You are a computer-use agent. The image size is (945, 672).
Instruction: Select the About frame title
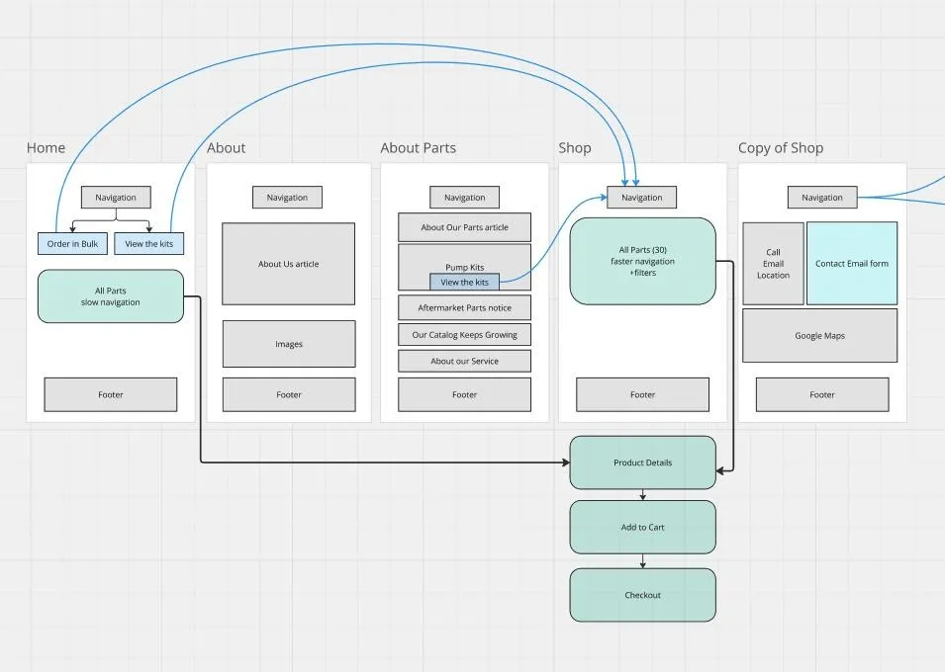(226, 148)
